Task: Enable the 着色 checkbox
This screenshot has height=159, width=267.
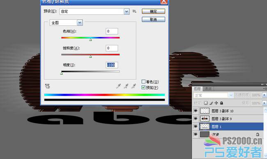Action: [x=143, y=82]
